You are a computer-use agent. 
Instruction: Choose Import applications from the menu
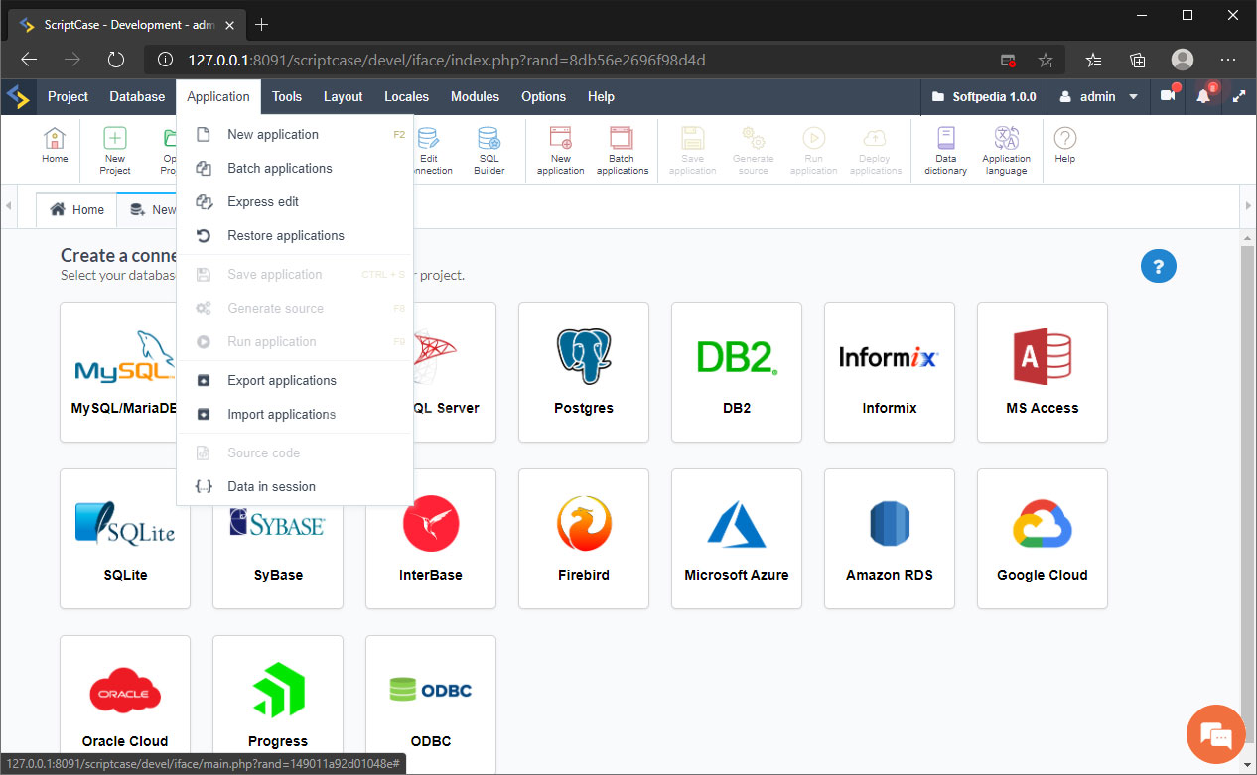coord(295,414)
